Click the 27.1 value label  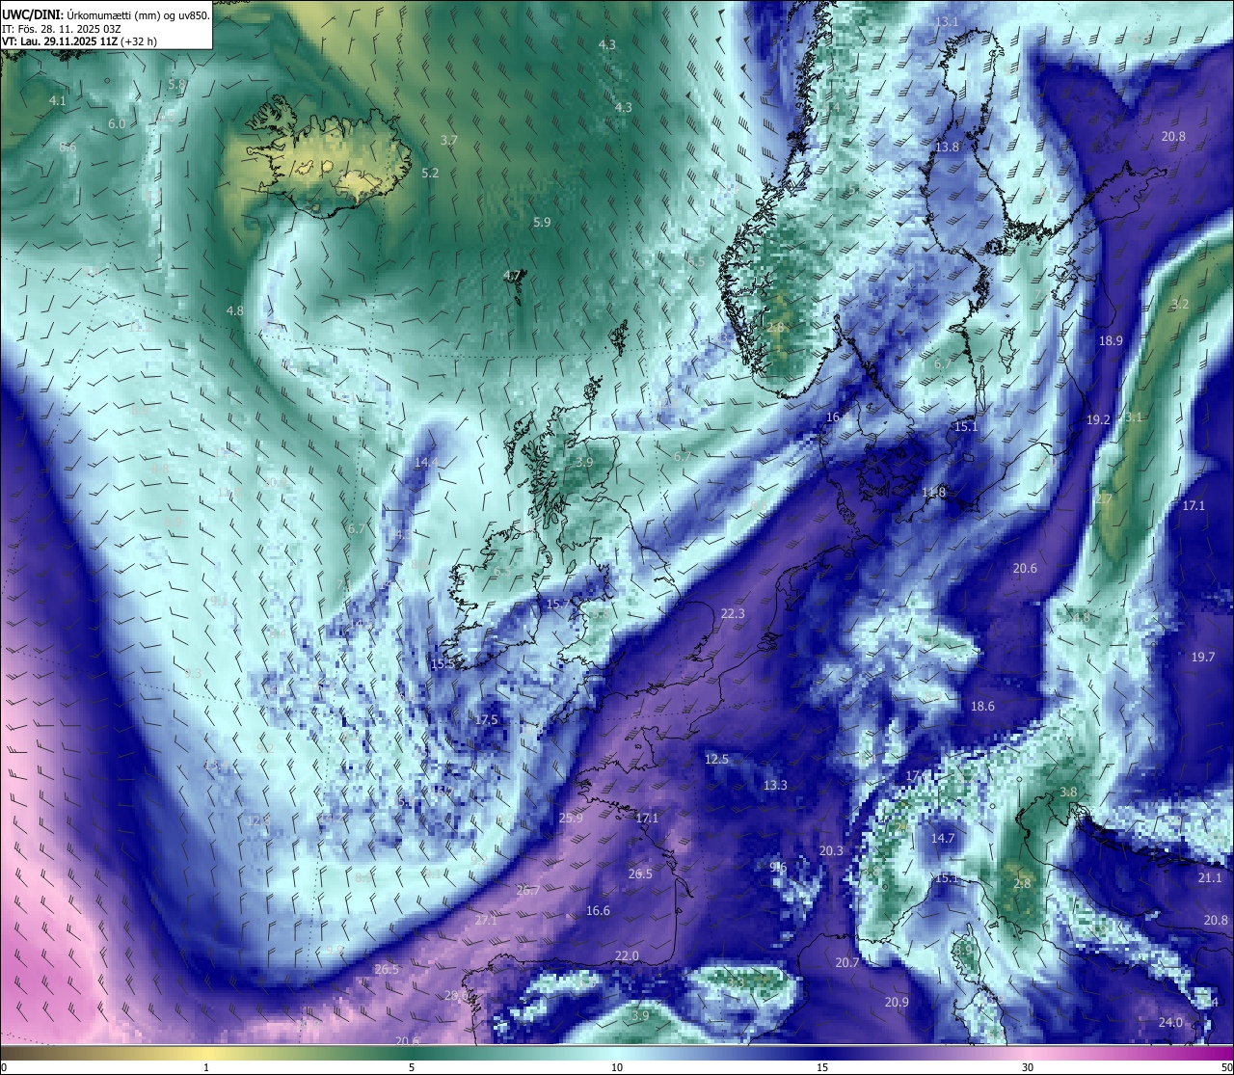click(486, 921)
